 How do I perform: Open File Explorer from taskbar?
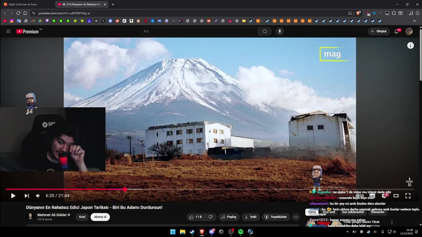[x=182, y=232]
